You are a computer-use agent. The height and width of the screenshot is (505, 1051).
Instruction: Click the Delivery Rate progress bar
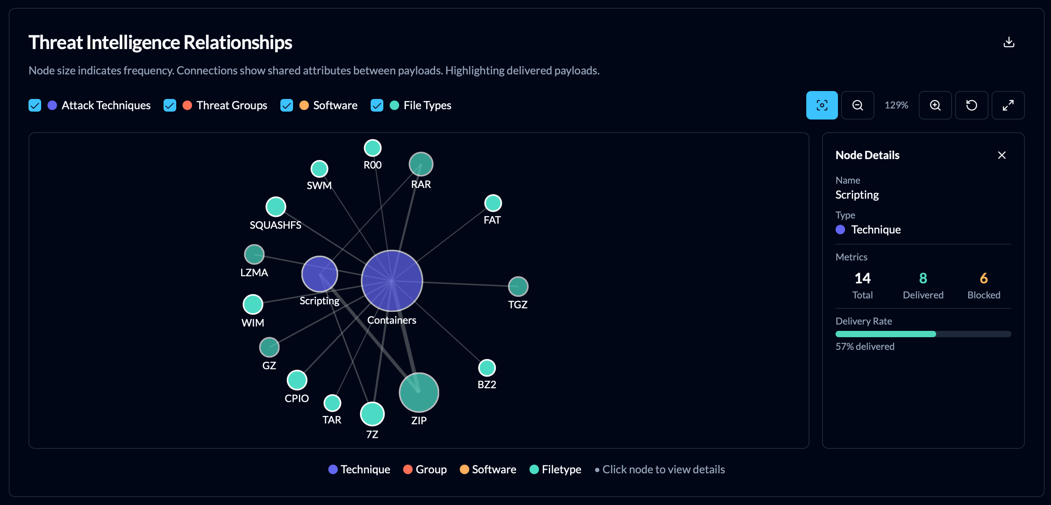pyautogui.click(x=923, y=334)
